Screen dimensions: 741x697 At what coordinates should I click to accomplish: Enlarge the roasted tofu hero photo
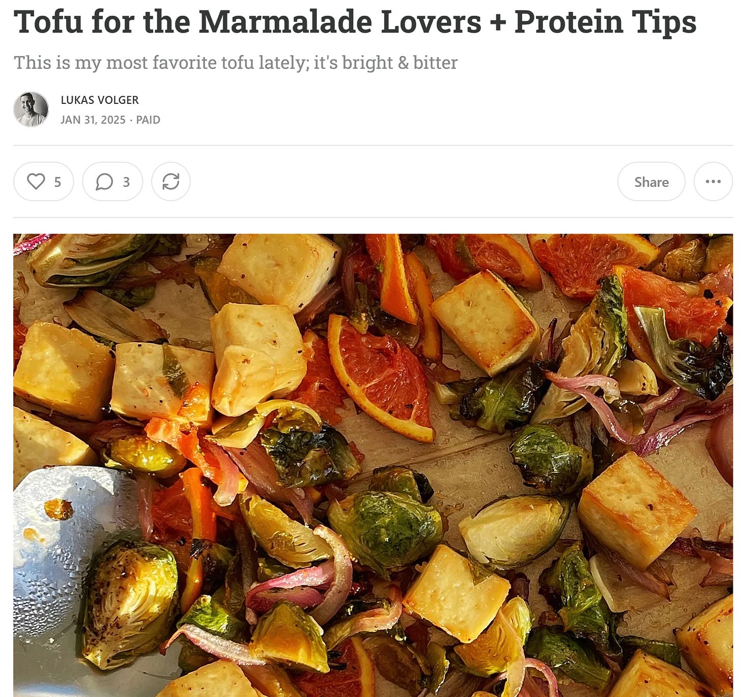coord(373,465)
